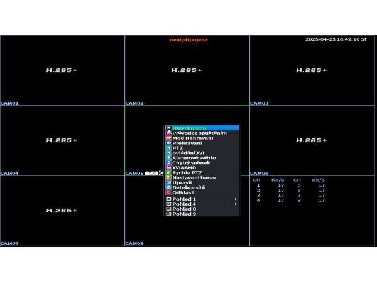The width and height of the screenshot is (377, 282).
Task: Click the PTZ camera icon
Action: coord(168,149)
